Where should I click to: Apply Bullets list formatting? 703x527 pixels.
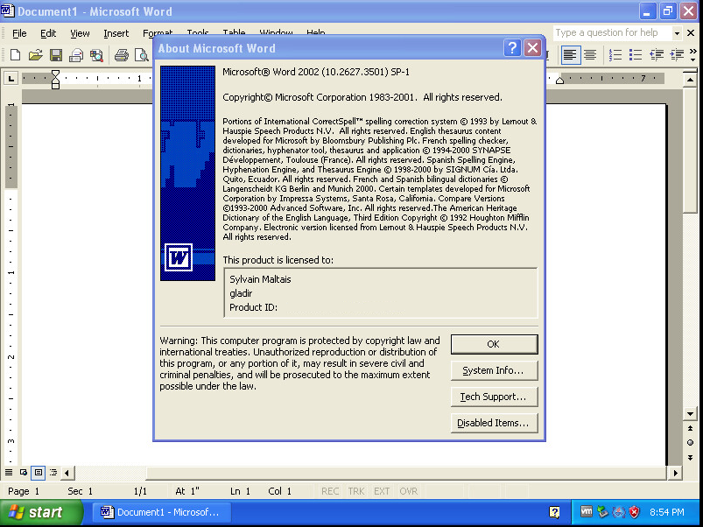click(636, 55)
